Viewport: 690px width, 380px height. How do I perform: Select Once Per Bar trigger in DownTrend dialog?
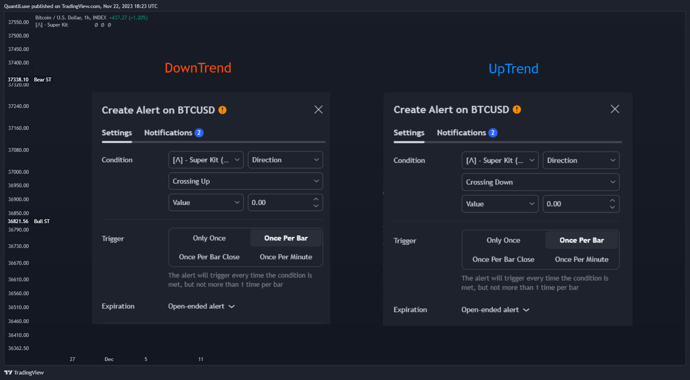(286, 238)
